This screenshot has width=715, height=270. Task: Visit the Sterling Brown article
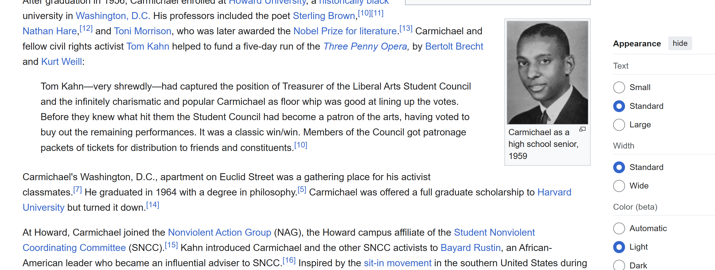coord(324,16)
